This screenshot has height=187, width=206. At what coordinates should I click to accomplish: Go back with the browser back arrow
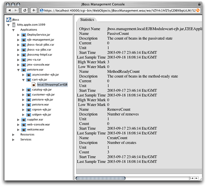pos(9,10)
